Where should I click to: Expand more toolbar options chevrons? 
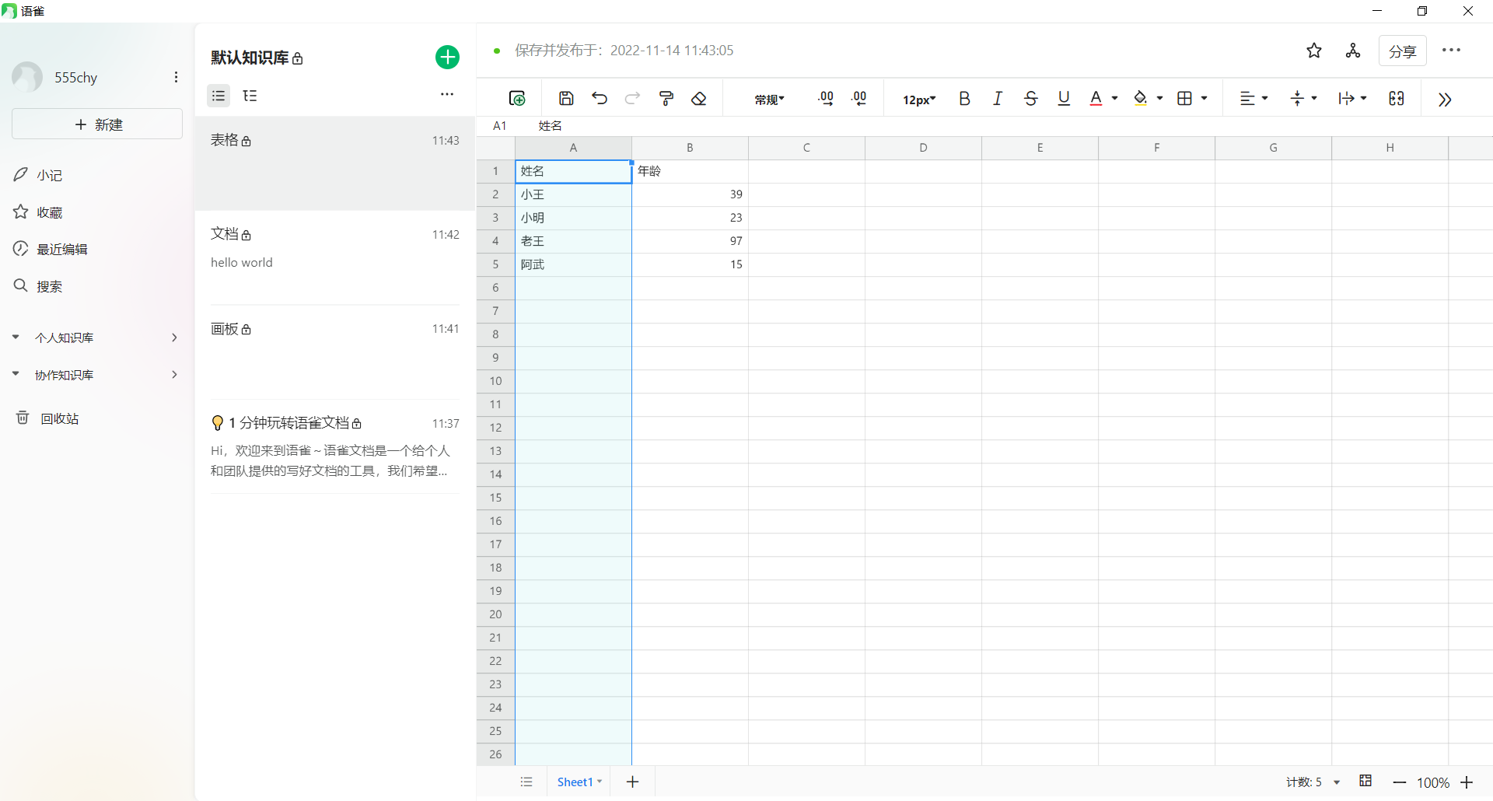pos(1445,100)
